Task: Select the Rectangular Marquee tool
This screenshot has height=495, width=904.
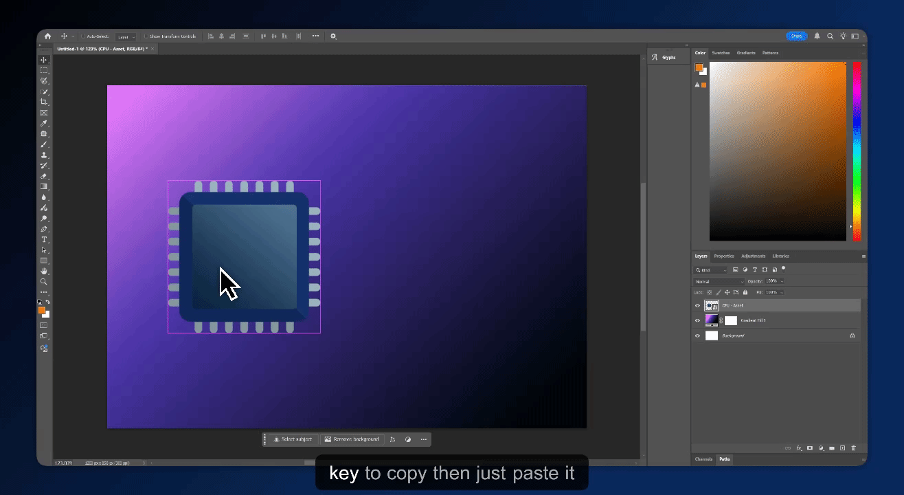Action: coord(44,70)
